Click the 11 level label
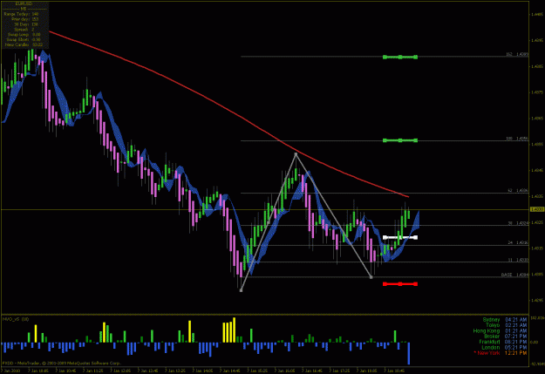Image resolution: width=545 pixels, height=374 pixels. click(518, 260)
